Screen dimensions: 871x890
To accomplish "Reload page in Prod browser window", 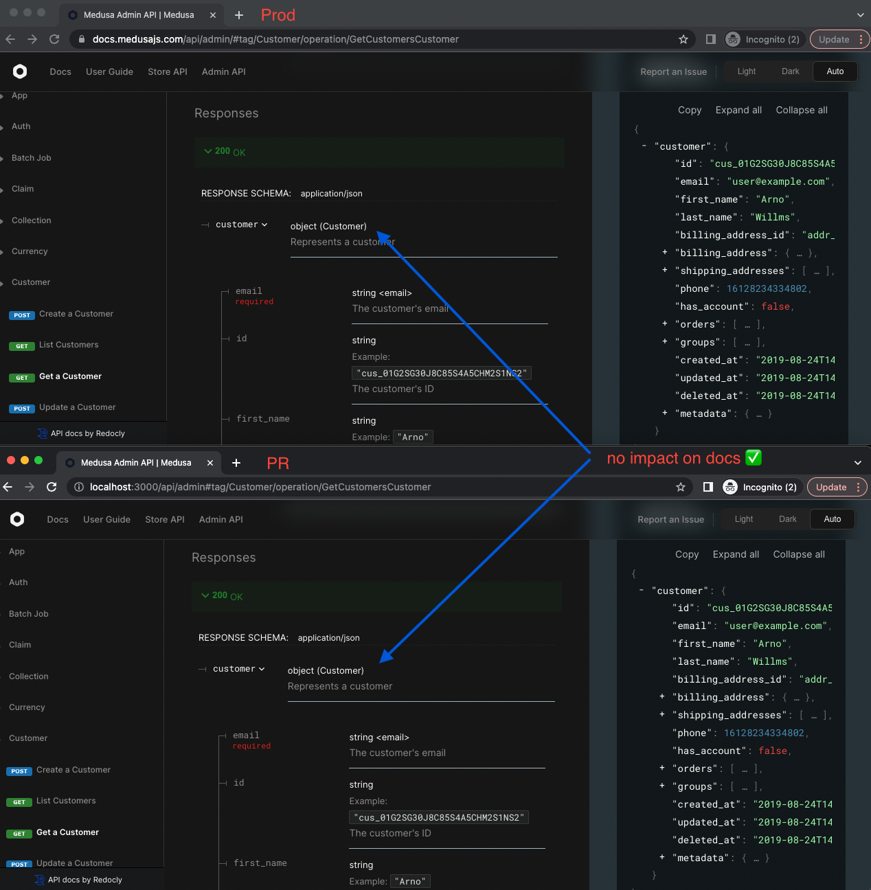I will (54, 39).
